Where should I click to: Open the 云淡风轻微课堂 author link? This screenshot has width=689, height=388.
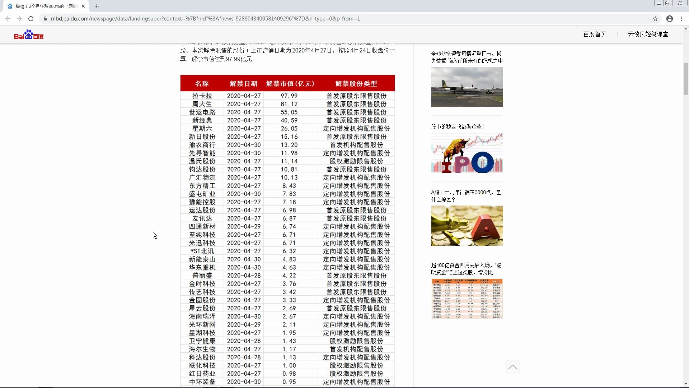[648, 34]
